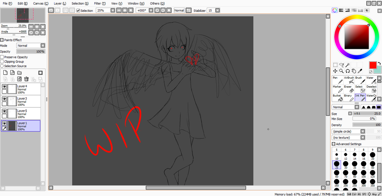Select the Binary pen tool

tap(349, 98)
